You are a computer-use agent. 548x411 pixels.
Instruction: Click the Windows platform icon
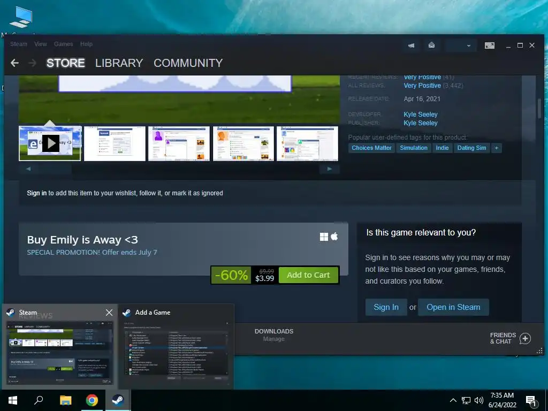[x=324, y=237]
